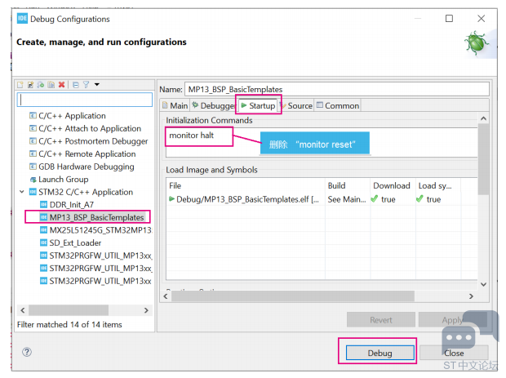This screenshot has width=506, height=378.
Task: Duplicate the selected launch configuration
Action: pyautogui.click(x=51, y=85)
